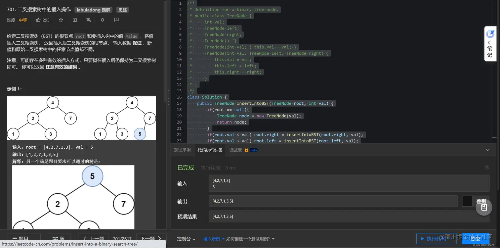500x248 pixels.
Task: Open the 题目 problem list
Action: (24, 238)
